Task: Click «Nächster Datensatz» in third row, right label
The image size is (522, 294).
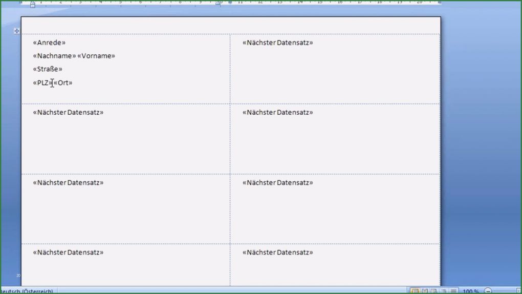Action: pos(278,183)
